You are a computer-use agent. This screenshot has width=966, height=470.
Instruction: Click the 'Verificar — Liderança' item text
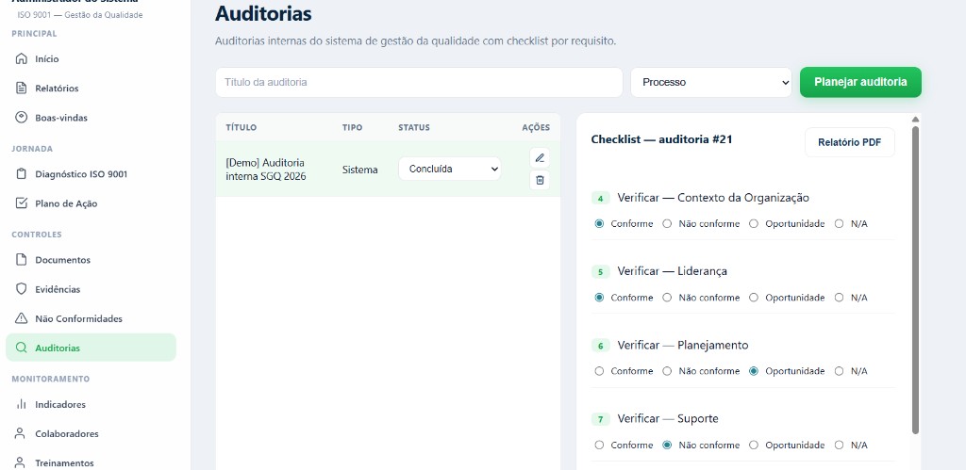coord(672,271)
